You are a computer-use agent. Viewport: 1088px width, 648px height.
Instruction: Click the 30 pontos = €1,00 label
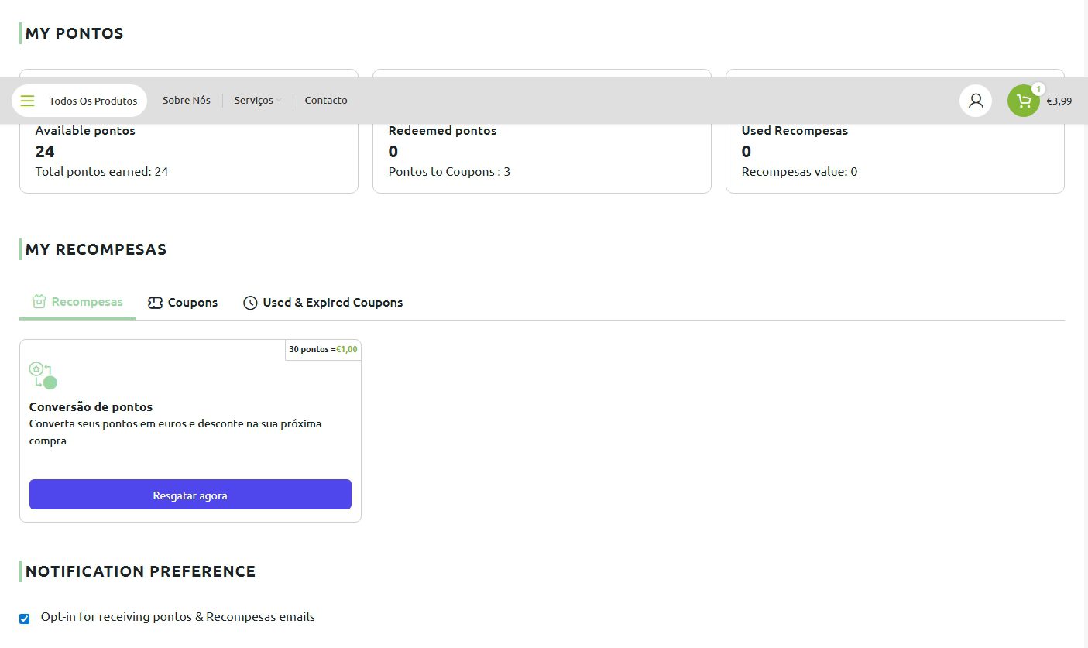tap(323, 350)
